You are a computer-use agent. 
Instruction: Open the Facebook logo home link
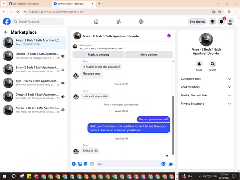point(7,22)
